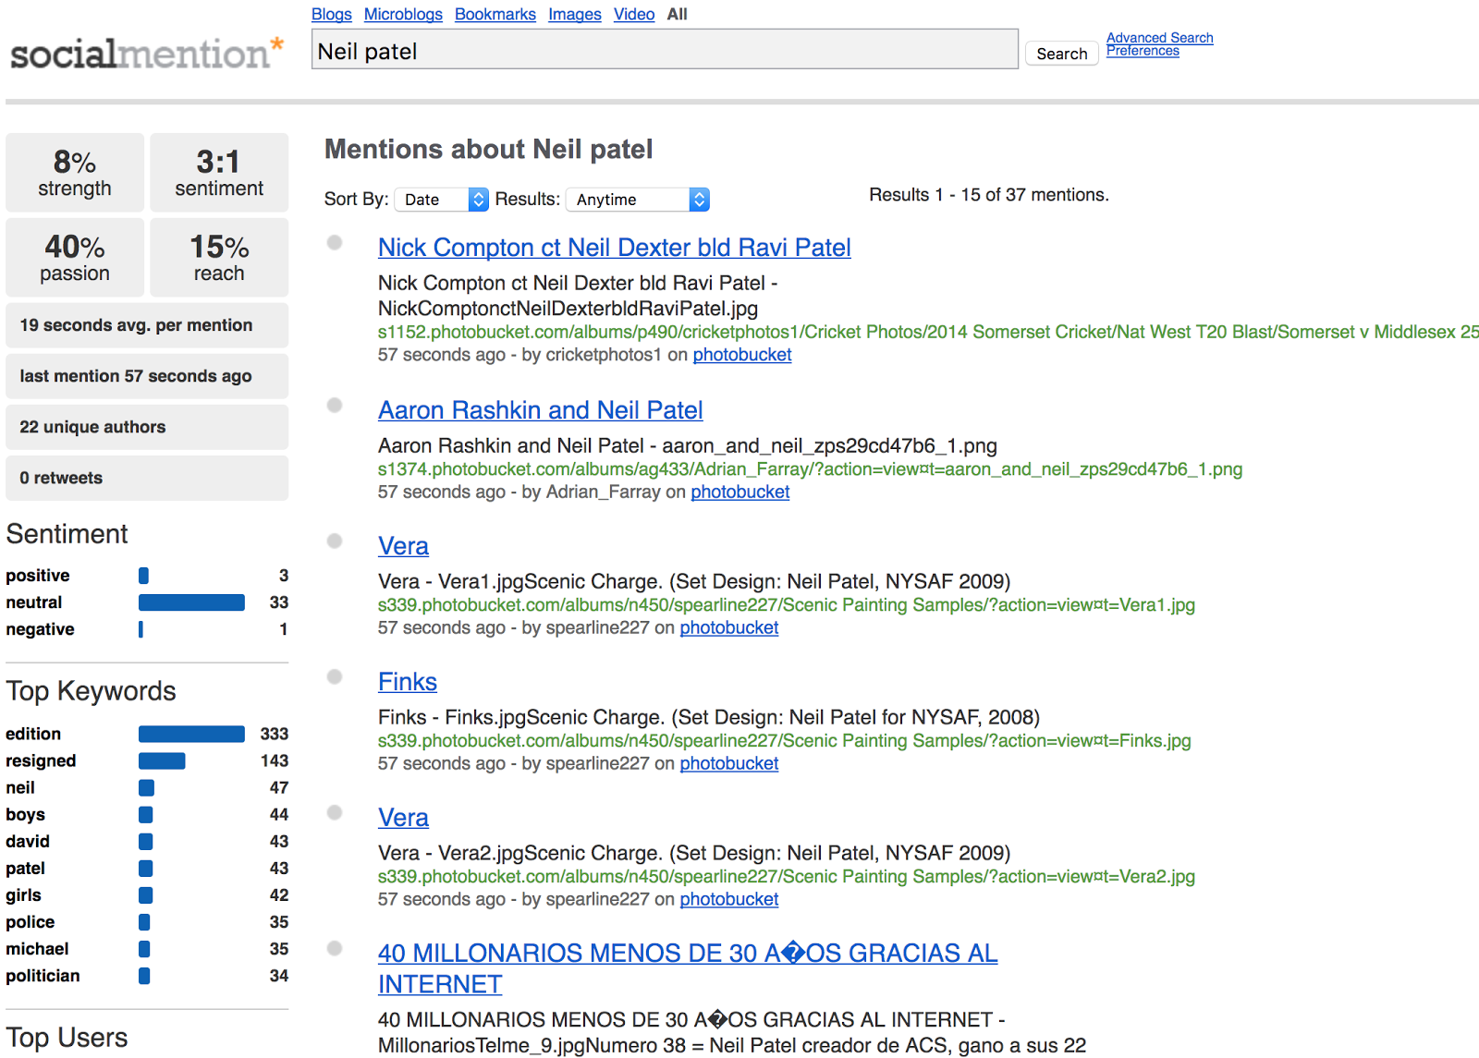Click the resigned keyword bar
Viewport: 1479px width, 1058px height.
point(162,760)
